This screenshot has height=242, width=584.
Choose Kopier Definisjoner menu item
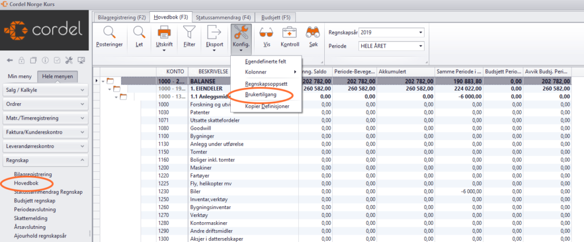click(267, 107)
